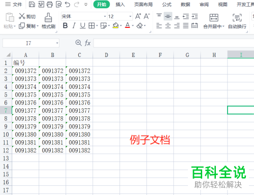Align text right icon

[177, 26]
